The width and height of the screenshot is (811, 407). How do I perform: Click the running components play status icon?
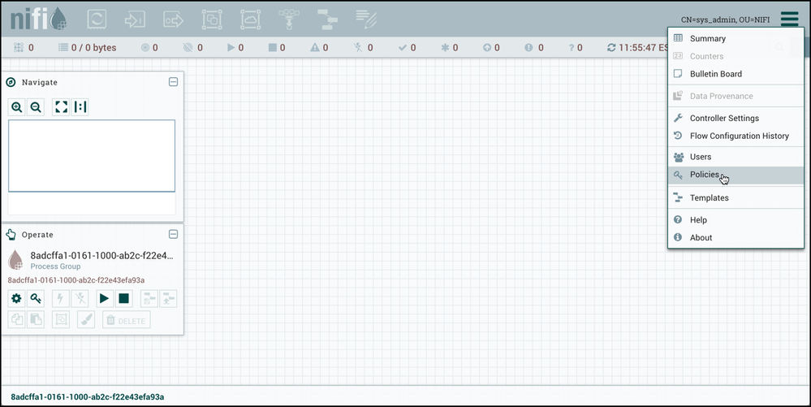(x=231, y=48)
